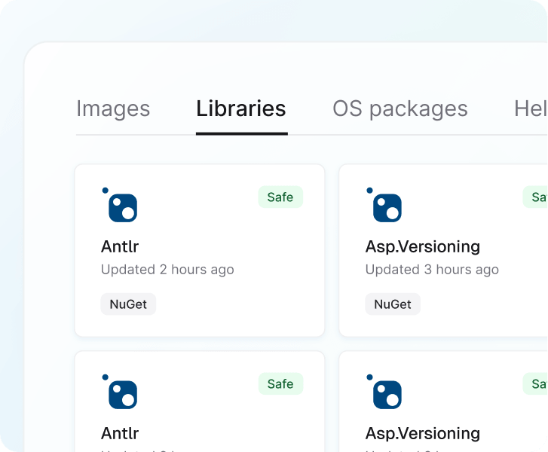Click the 'Updated 2 hours ago' text
Image resolution: width=548 pixels, height=452 pixels.
(167, 270)
